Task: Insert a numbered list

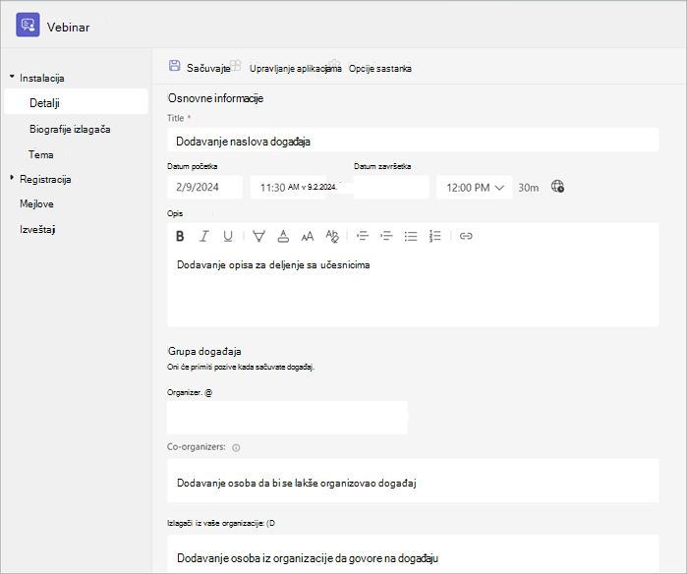Action: (434, 236)
